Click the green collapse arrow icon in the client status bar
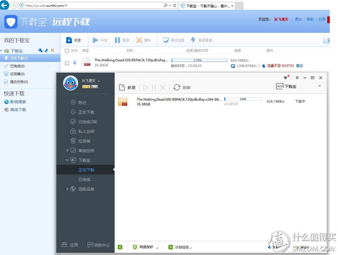 point(120,247)
